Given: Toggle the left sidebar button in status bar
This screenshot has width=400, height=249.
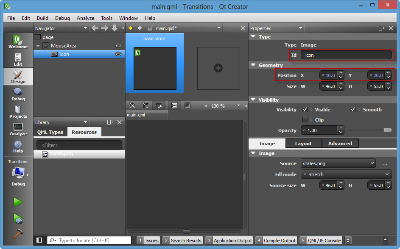Looking at the screenshot, I should click(39, 240).
